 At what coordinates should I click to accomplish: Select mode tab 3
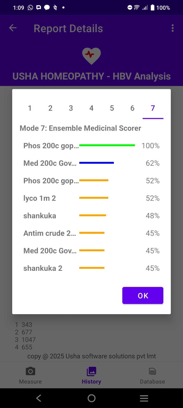pyautogui.click(x=71, y=108)
